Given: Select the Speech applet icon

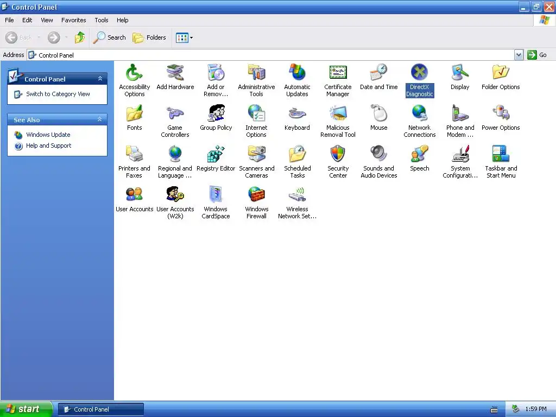Looking at the screenshot, I should click(420, 154).
